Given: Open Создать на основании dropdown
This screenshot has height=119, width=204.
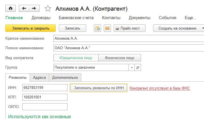Looking at the screenshot, I should (x=179, y=28).
